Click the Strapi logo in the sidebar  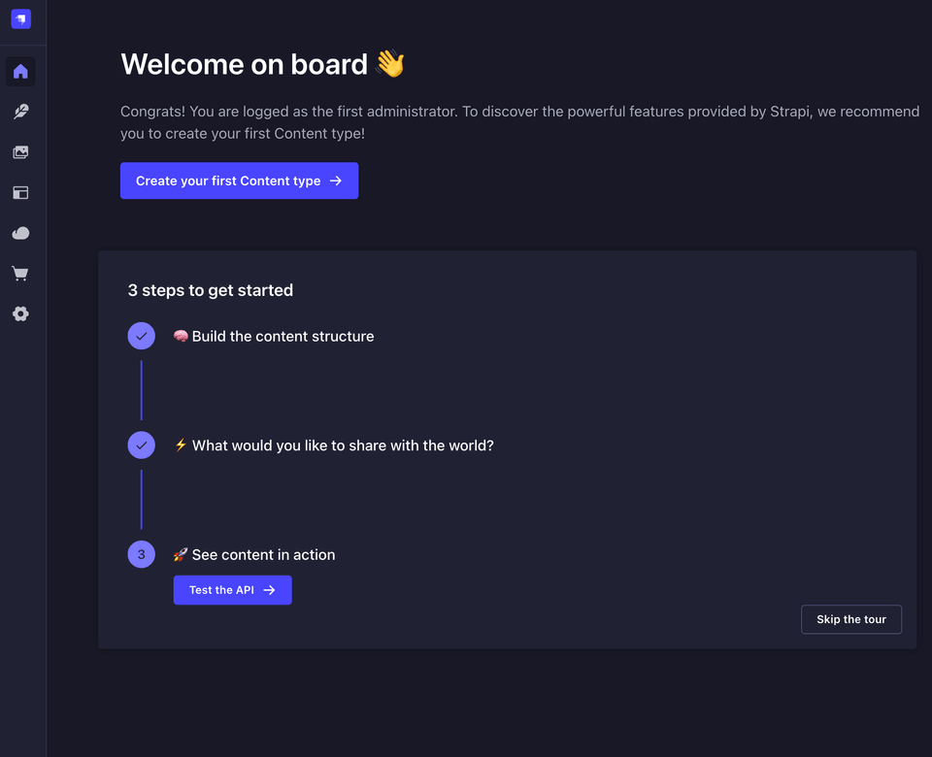tap(20, 19)
